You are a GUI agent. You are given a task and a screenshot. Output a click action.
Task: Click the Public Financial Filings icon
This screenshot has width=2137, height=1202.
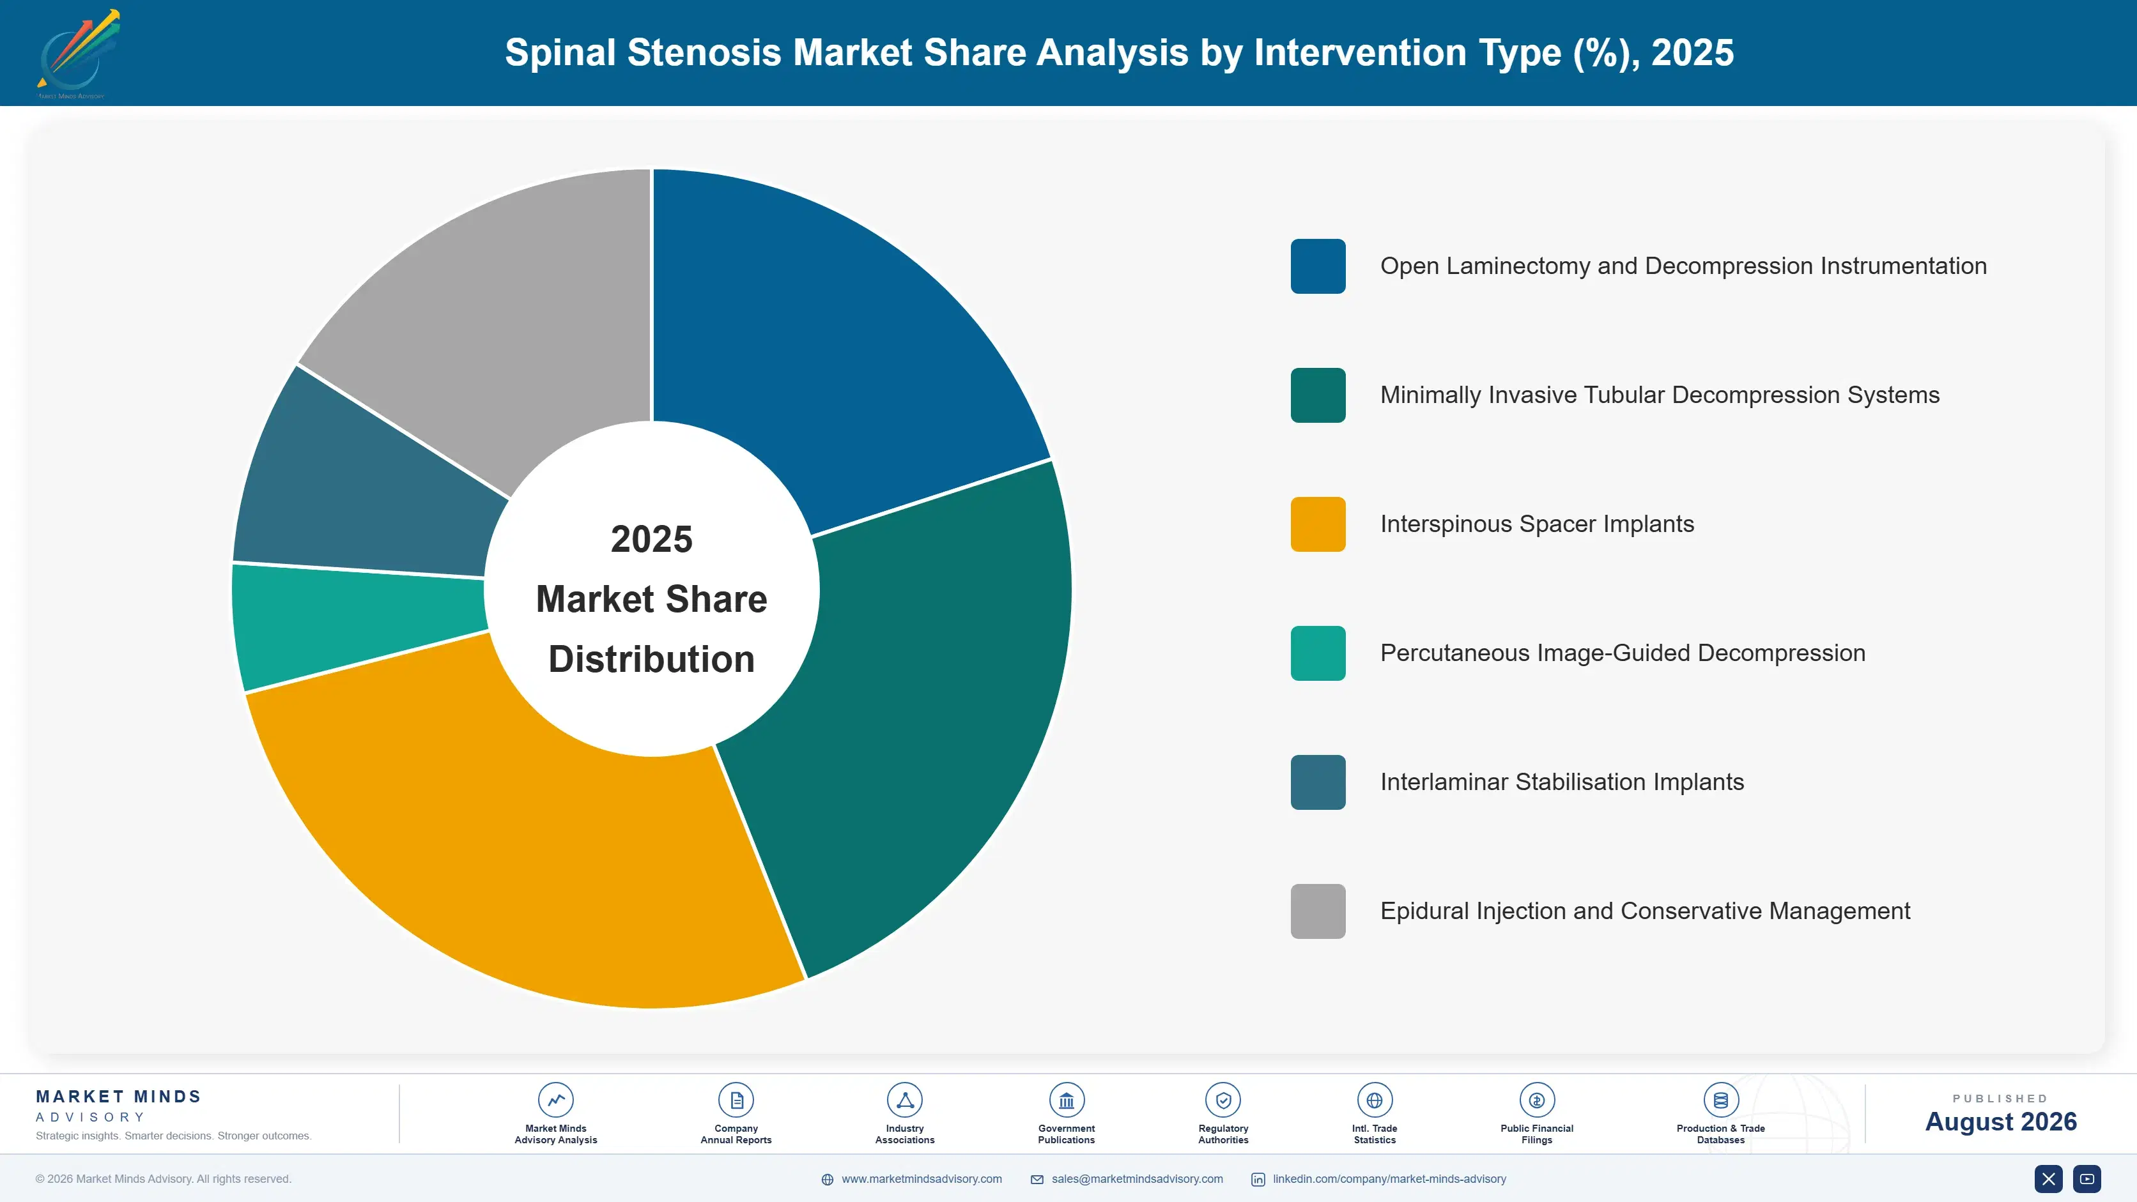(1536, 1100)
